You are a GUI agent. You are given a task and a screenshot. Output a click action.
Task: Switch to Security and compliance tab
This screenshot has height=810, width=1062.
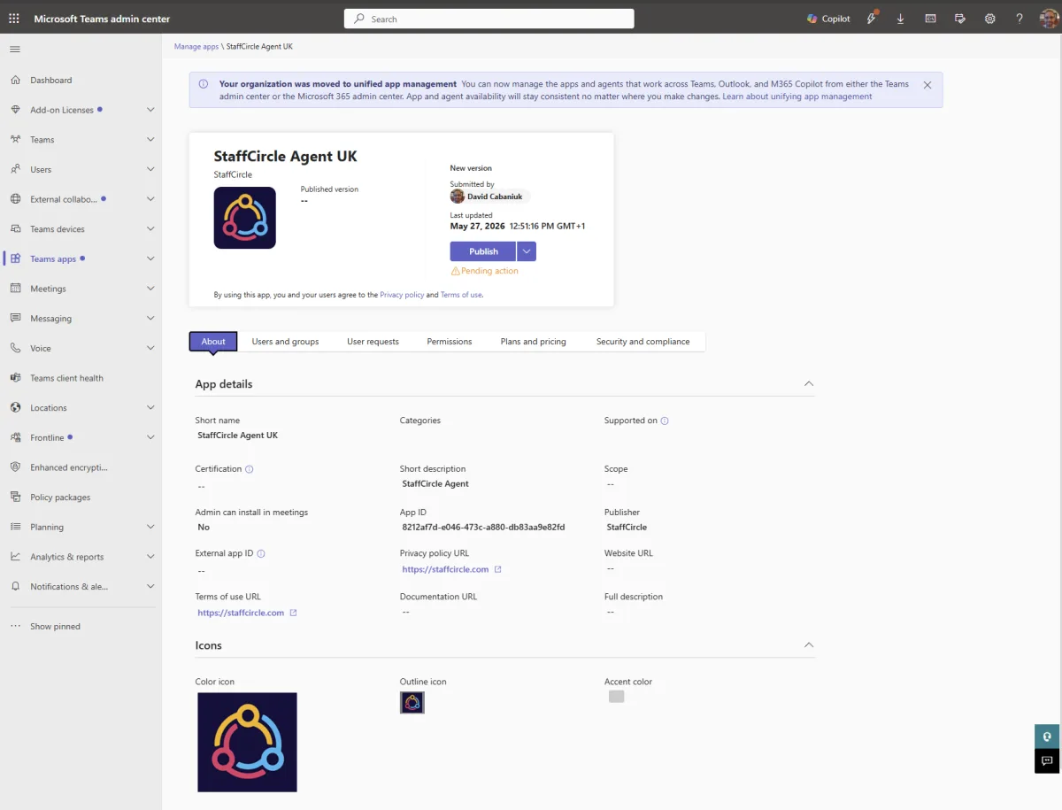coord(643,342)
